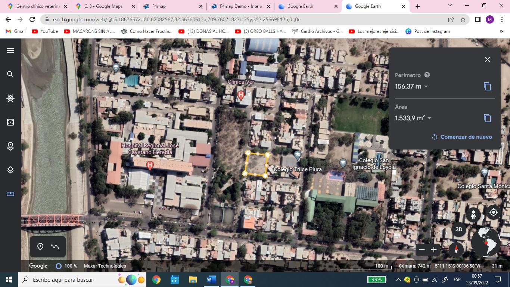Close the measurement panel
The height and width of the screenshot is (287, 510).
point(487,59)
